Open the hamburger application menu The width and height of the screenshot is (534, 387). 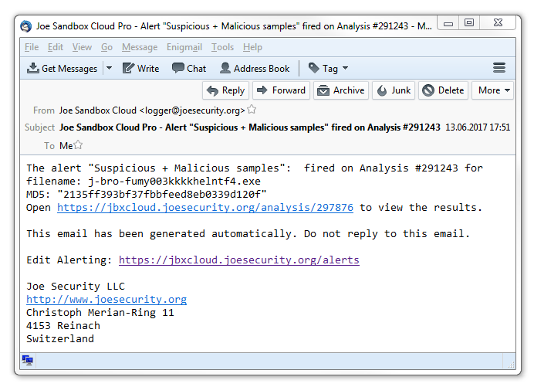499,68
